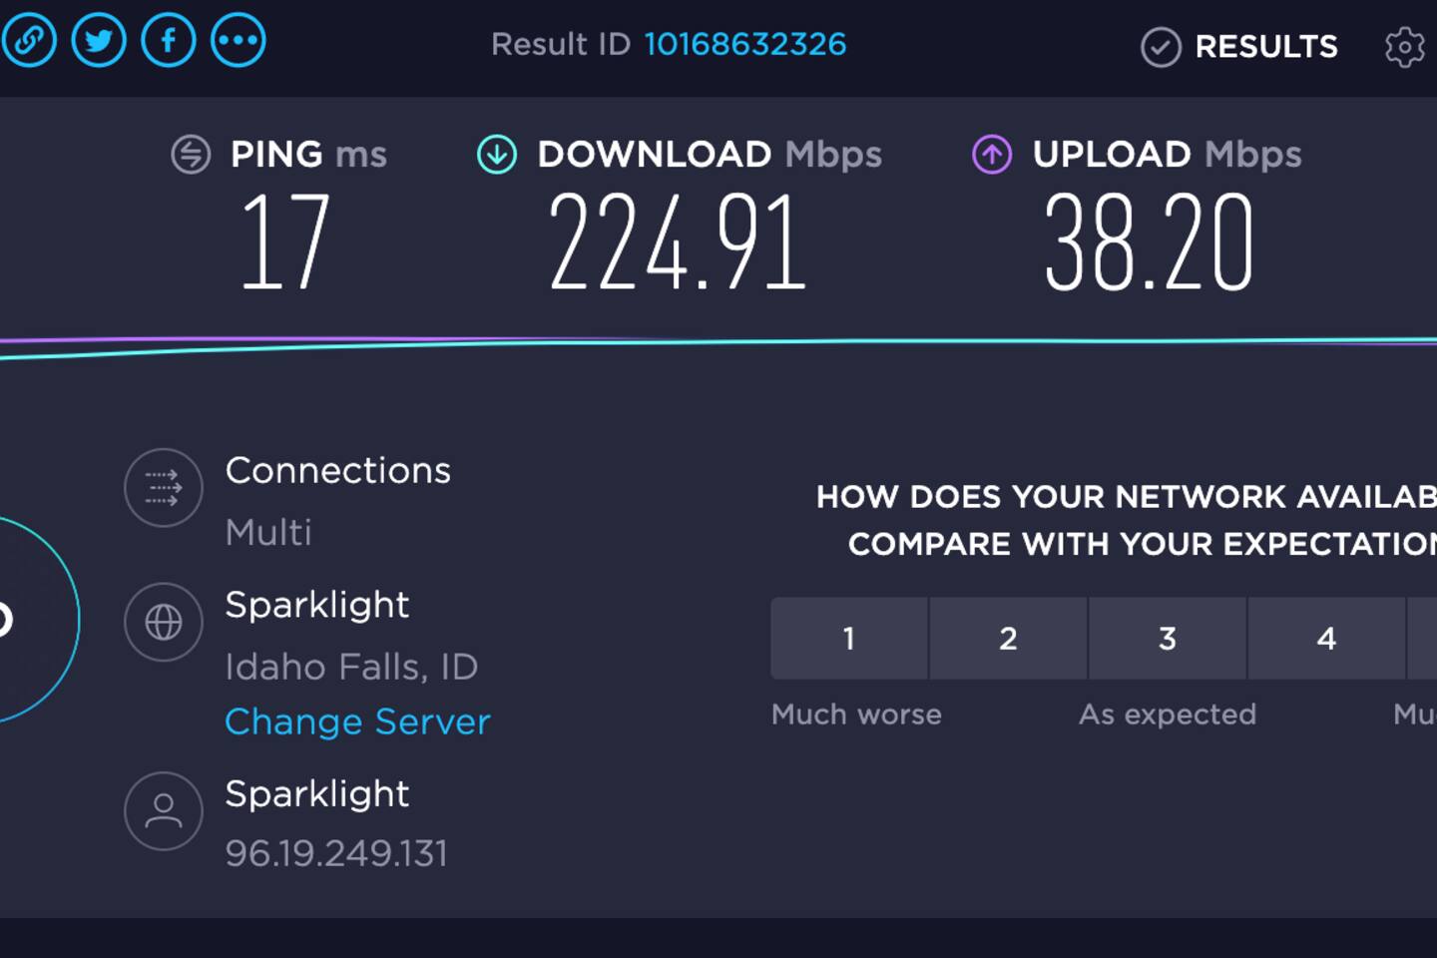Click the Connections mode icon

pyautogui.click(x=164, y=488)
